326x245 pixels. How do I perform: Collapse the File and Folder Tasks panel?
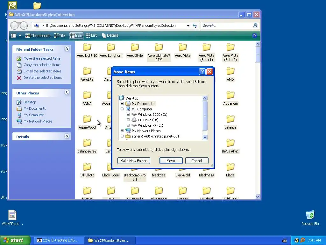point(67,49)
